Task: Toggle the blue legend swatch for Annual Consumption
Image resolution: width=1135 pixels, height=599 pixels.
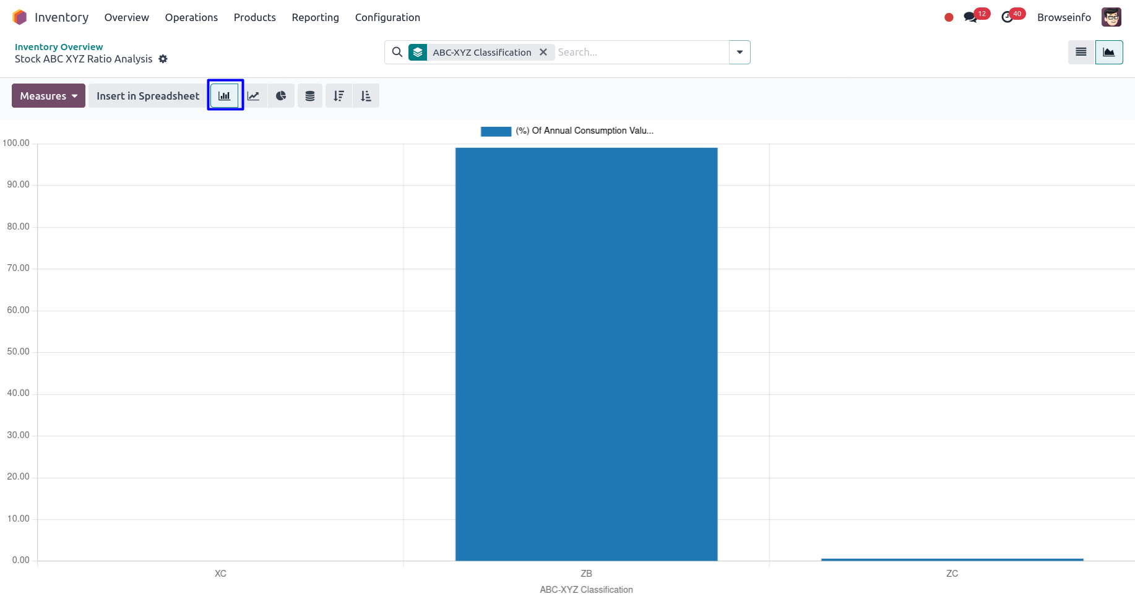Action: [496, 131]
